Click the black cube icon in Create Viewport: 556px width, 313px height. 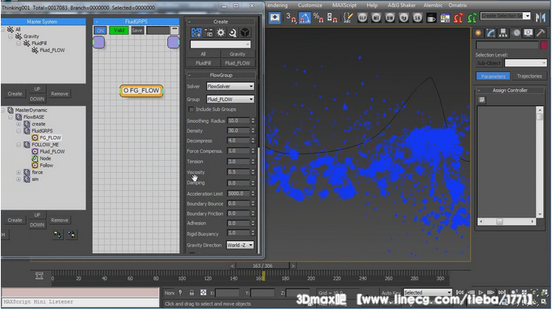(x=245, y=33)
